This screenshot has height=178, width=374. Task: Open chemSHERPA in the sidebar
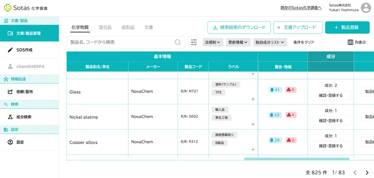[29, 66]
